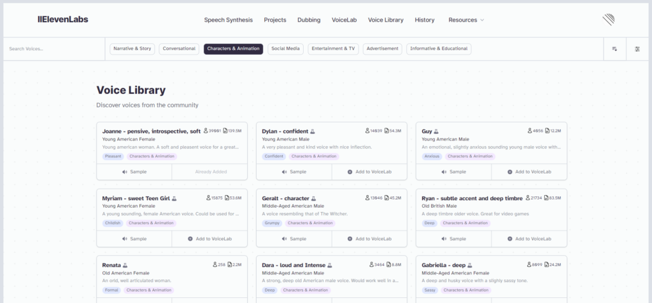
Task: Click the Formal tag on Renata card
Action: tap(111, 290)
